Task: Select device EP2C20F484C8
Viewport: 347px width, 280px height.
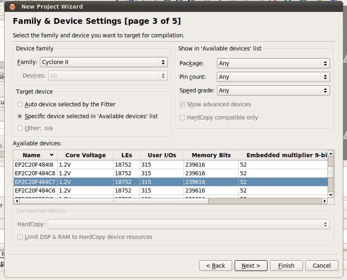Action: (171, 173)
